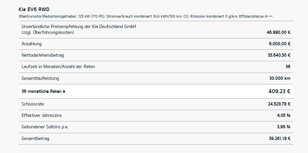Click the highlighted 36 monatliche Raten label

point(43,91)
